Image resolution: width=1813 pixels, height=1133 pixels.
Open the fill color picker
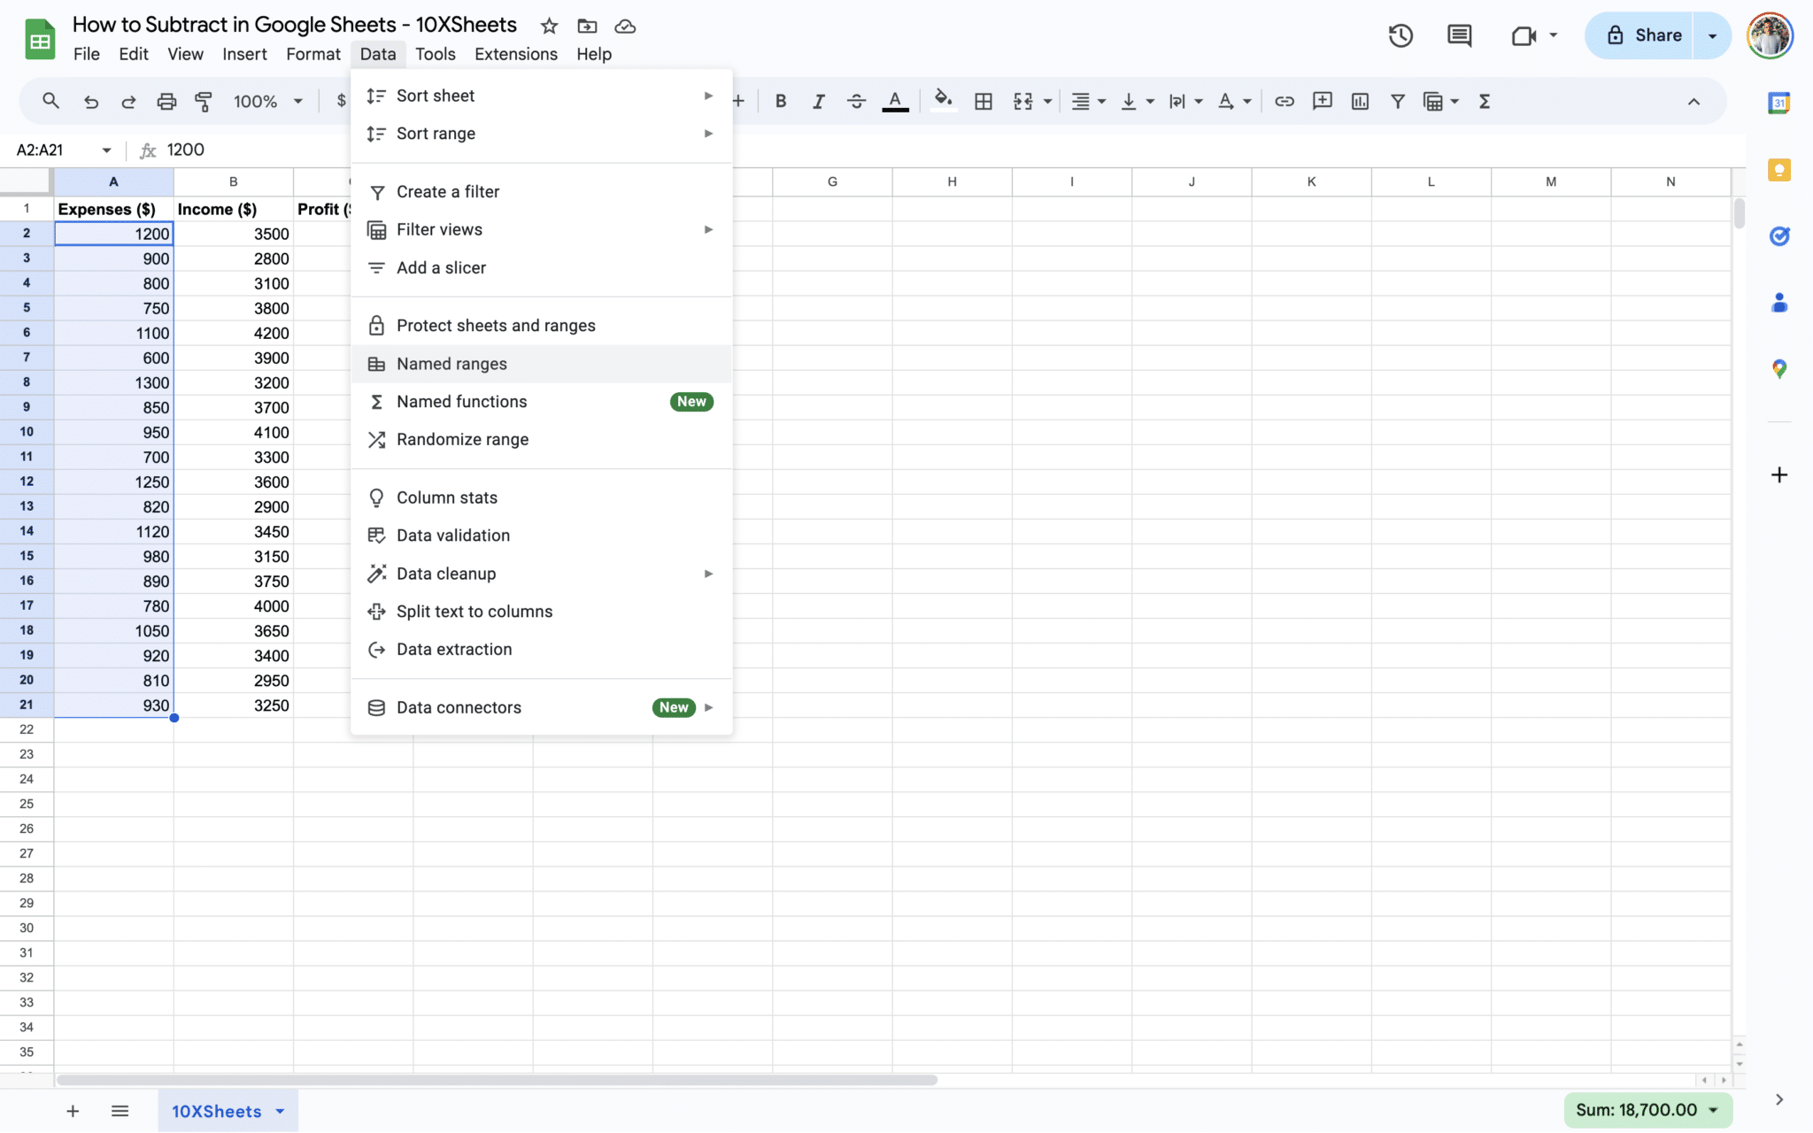(x=944, y=101)
